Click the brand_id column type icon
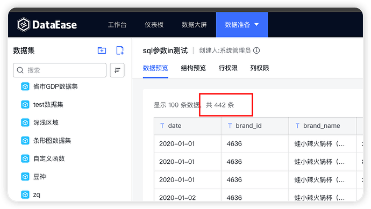 (230, 126)
